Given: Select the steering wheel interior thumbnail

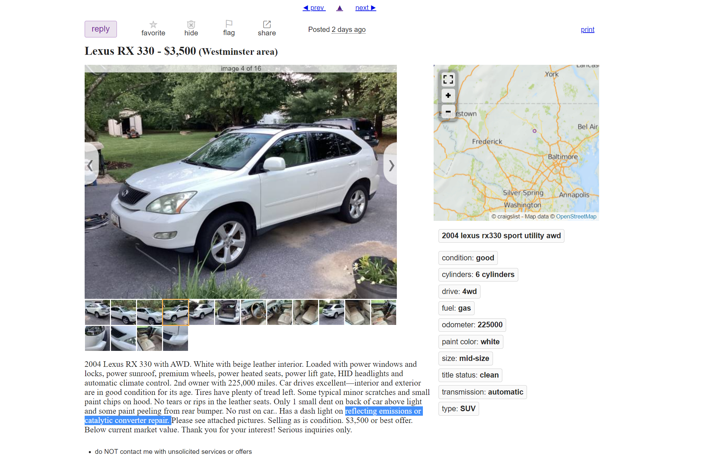Looking at the screenshot, I should click(x=254, y=312).
